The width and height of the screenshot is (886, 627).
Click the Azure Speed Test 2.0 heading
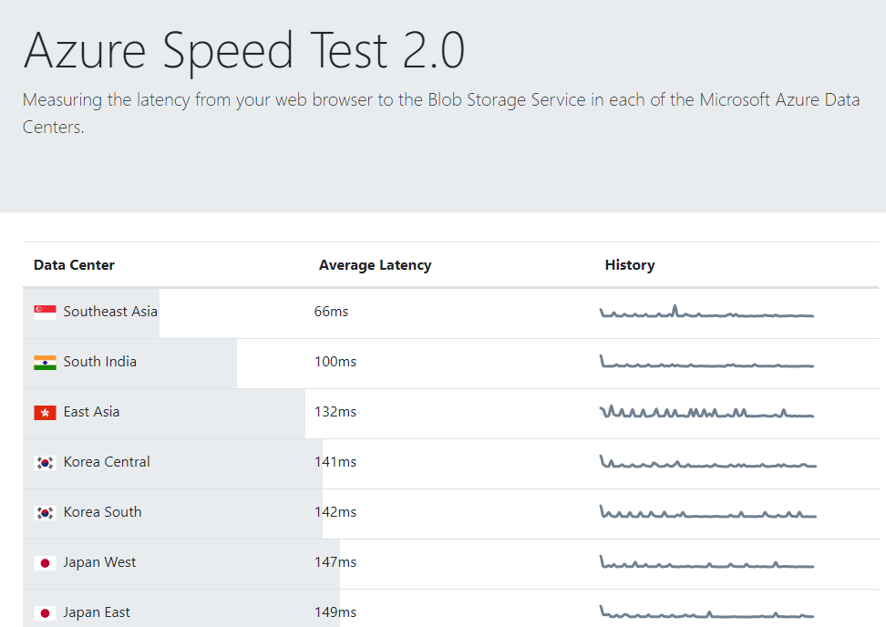[x=246, y=51]
